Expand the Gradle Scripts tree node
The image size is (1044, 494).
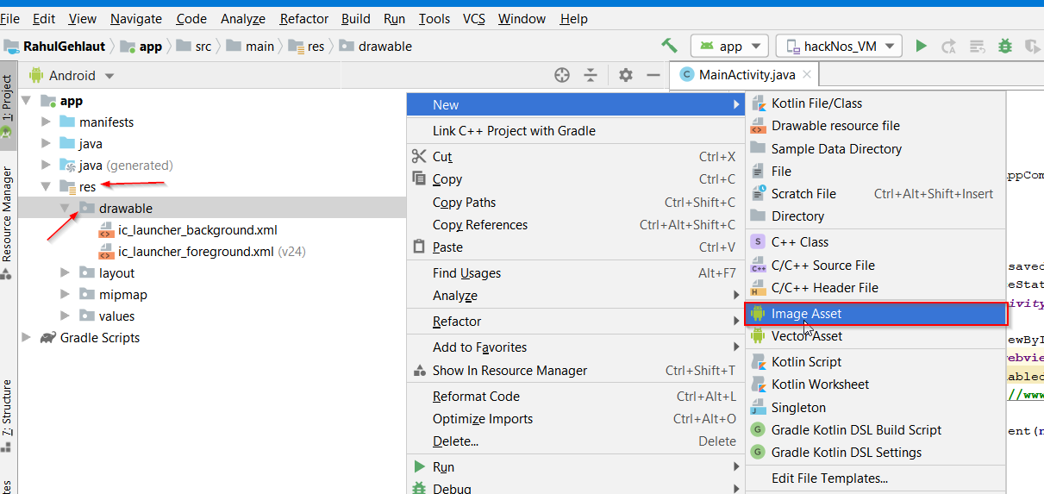pyautogui.click(x=26, y=338)
